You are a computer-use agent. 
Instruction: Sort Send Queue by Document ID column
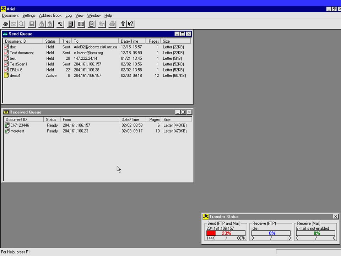[23, 41]
